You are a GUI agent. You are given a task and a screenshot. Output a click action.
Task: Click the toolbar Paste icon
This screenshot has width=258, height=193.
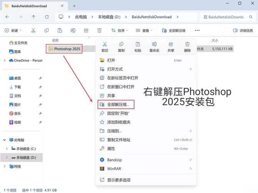[x=60, y=30]
